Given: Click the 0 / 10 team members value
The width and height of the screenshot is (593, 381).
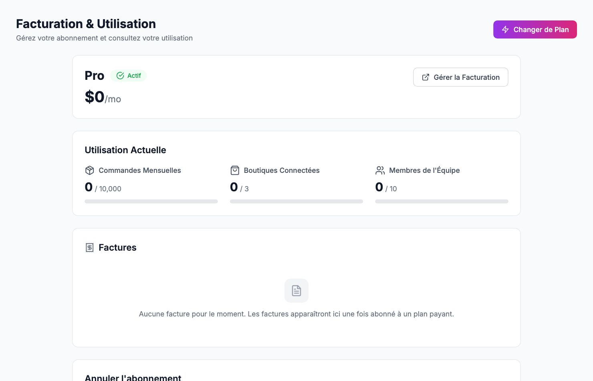Looking at the screenshot, I should click(x=386, y=187).
